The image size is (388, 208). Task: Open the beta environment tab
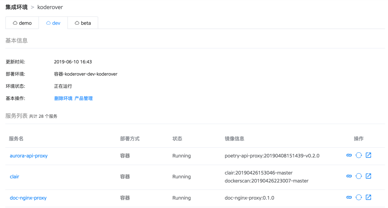83,23
